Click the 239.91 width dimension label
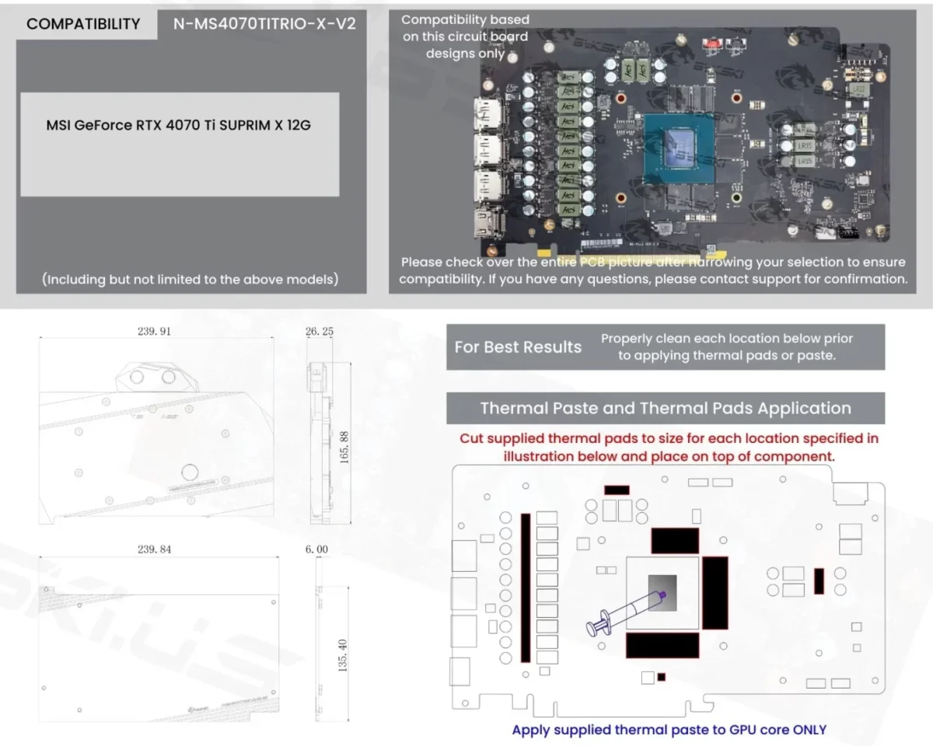This screenshot has height=746, width=933. click(154, 331)
